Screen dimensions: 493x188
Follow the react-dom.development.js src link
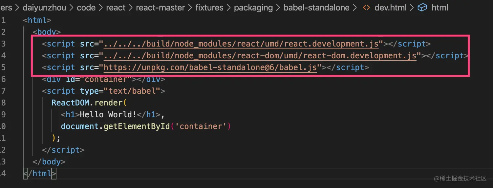pos(260,56)
